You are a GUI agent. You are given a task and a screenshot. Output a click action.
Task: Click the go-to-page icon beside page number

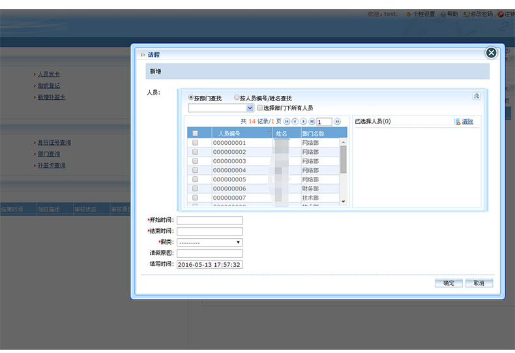pyautogui.click(x=337, y=121)
